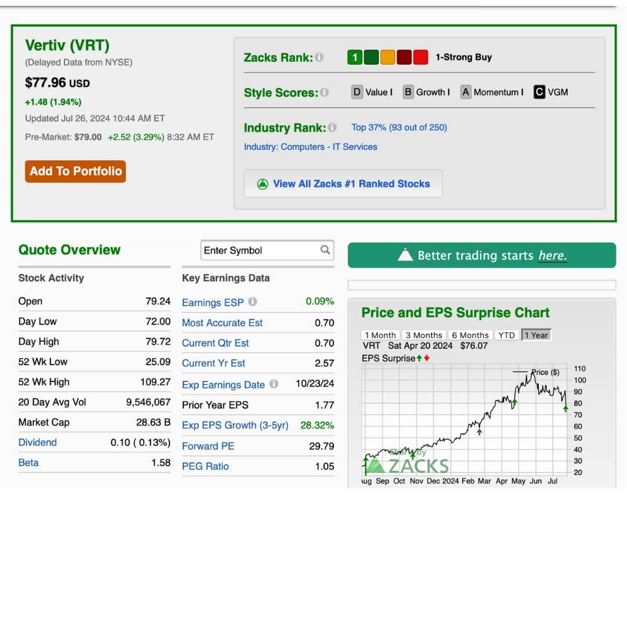Click the Quote Overview heading

pos(69,250)
